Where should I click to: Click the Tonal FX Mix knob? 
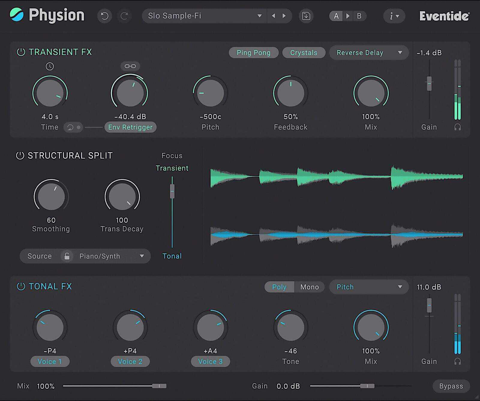click(x=371, y=327)
